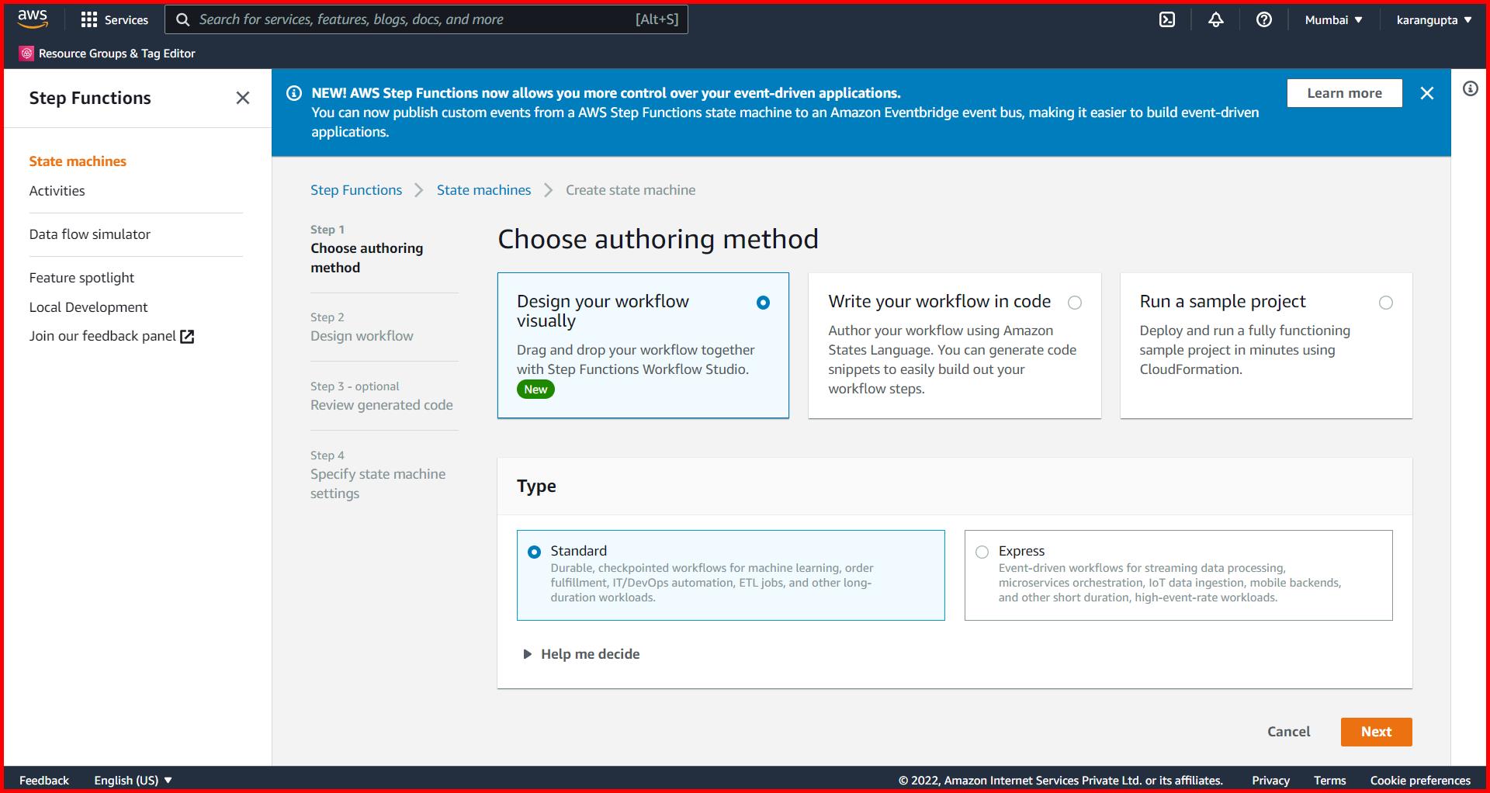The width and height of the screenshot is (1490, 793).
Task: Open the Data flow simulator
Action: click(89, 234)
